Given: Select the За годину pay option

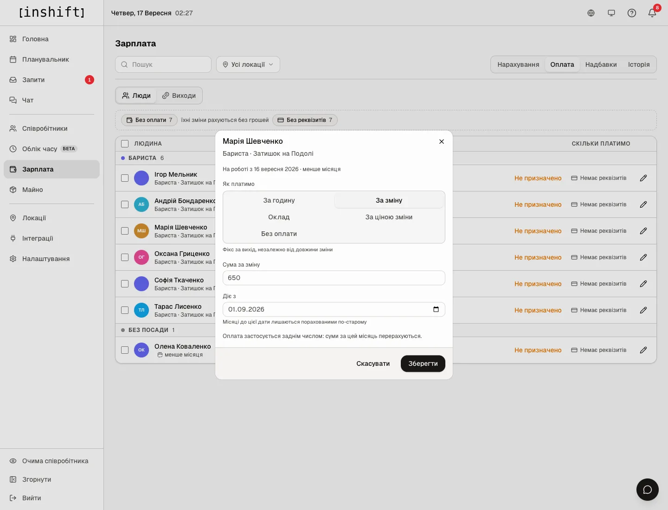Looking at the screenshot, I should [279, 200].
